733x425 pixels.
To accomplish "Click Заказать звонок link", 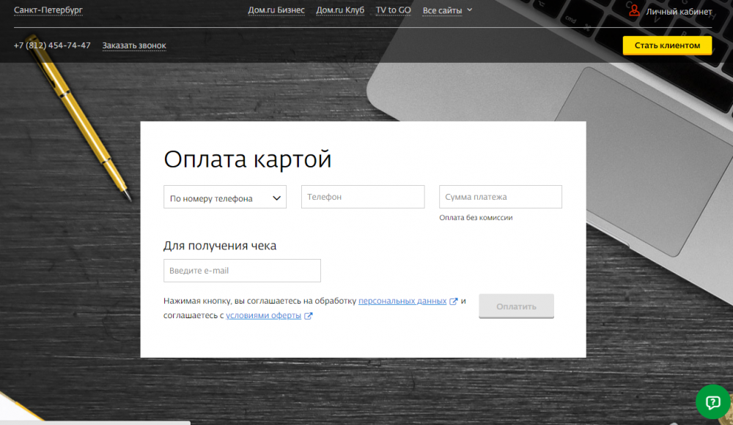I will (x=134, y=45).
